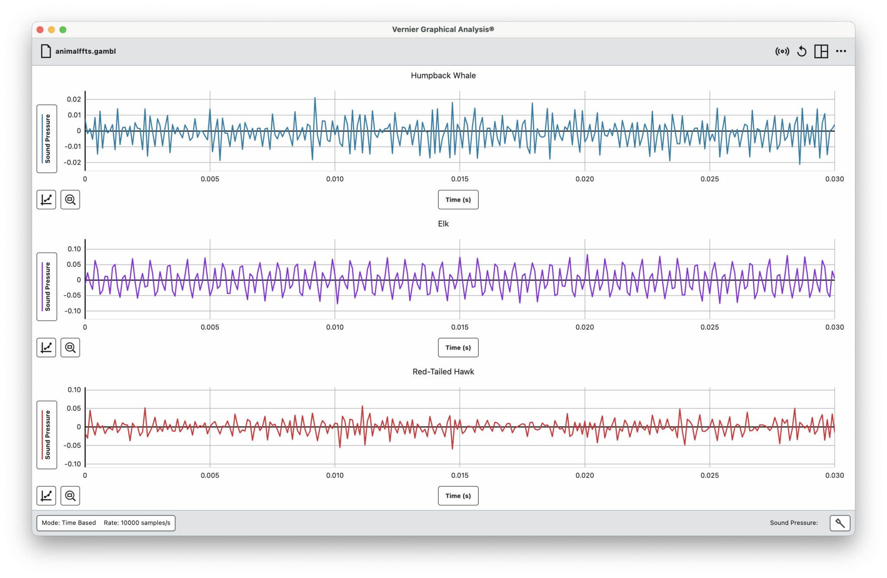Click Time (s) button under Humpback Whale
The width and height of the screenshot is (887, 578).
click(458, 200)
